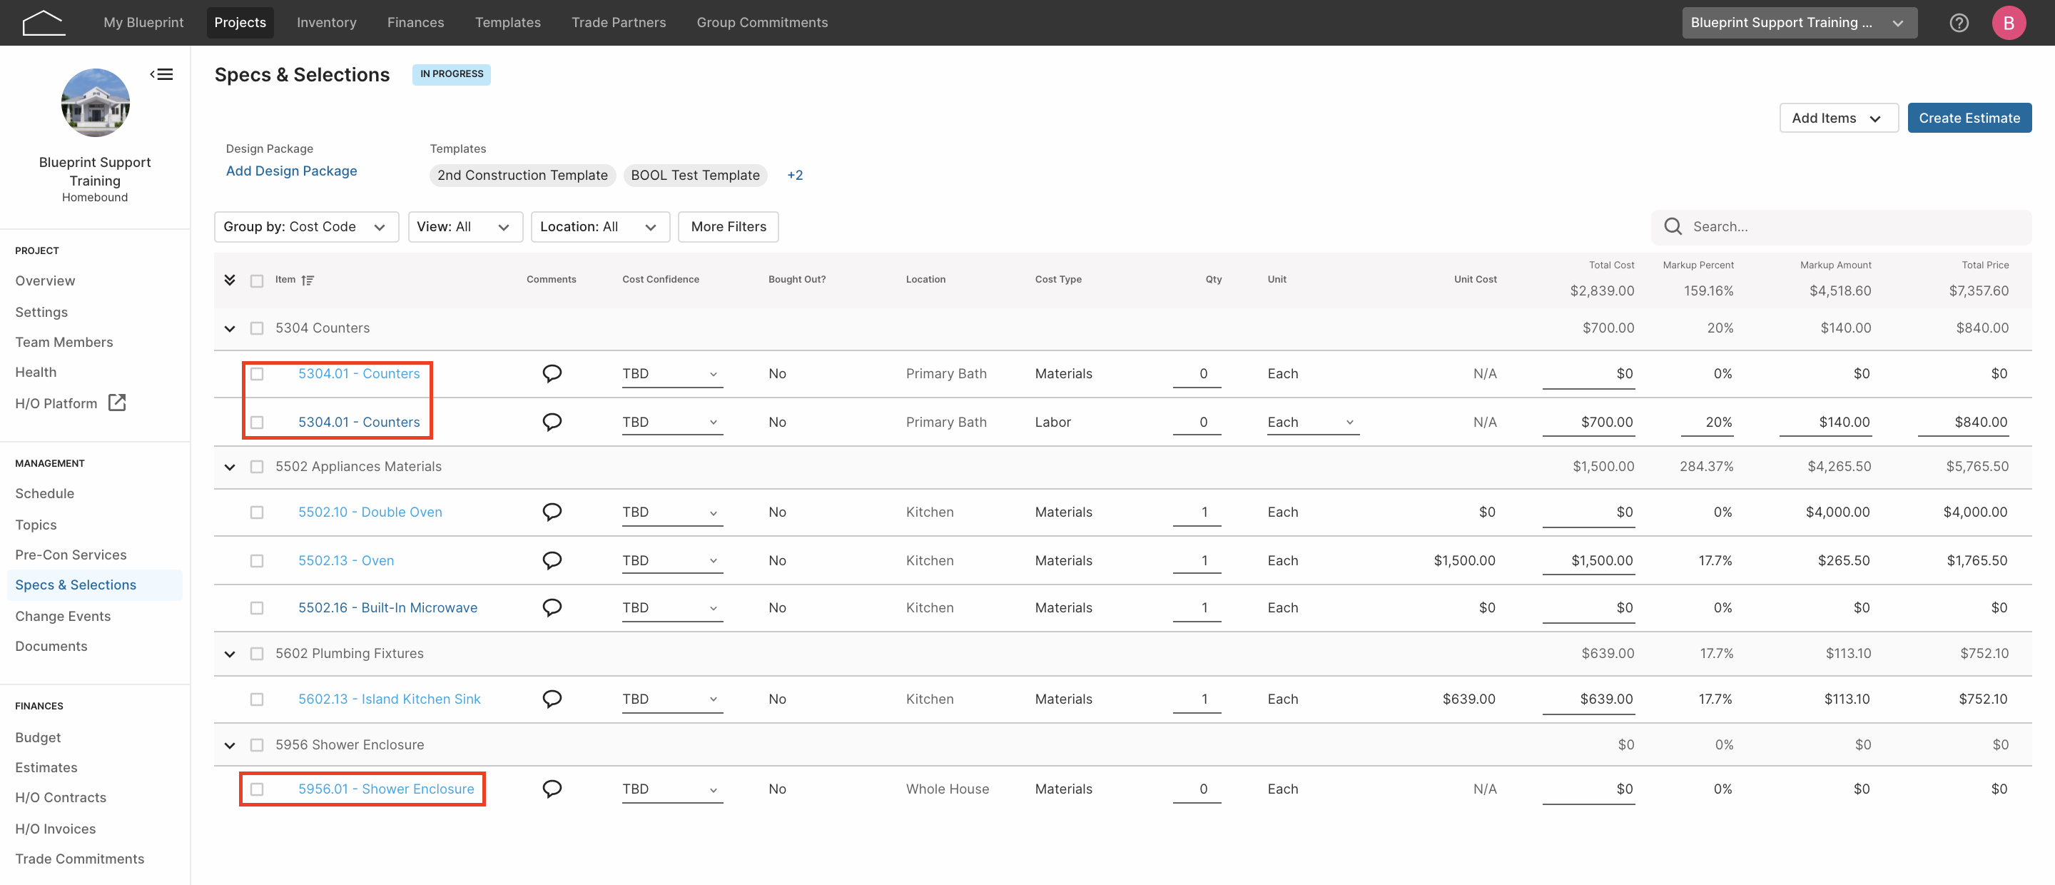Collapse all groups with double chevron icon
Image resolution: width=2055 pixels, height=885 pixels.
230,280
